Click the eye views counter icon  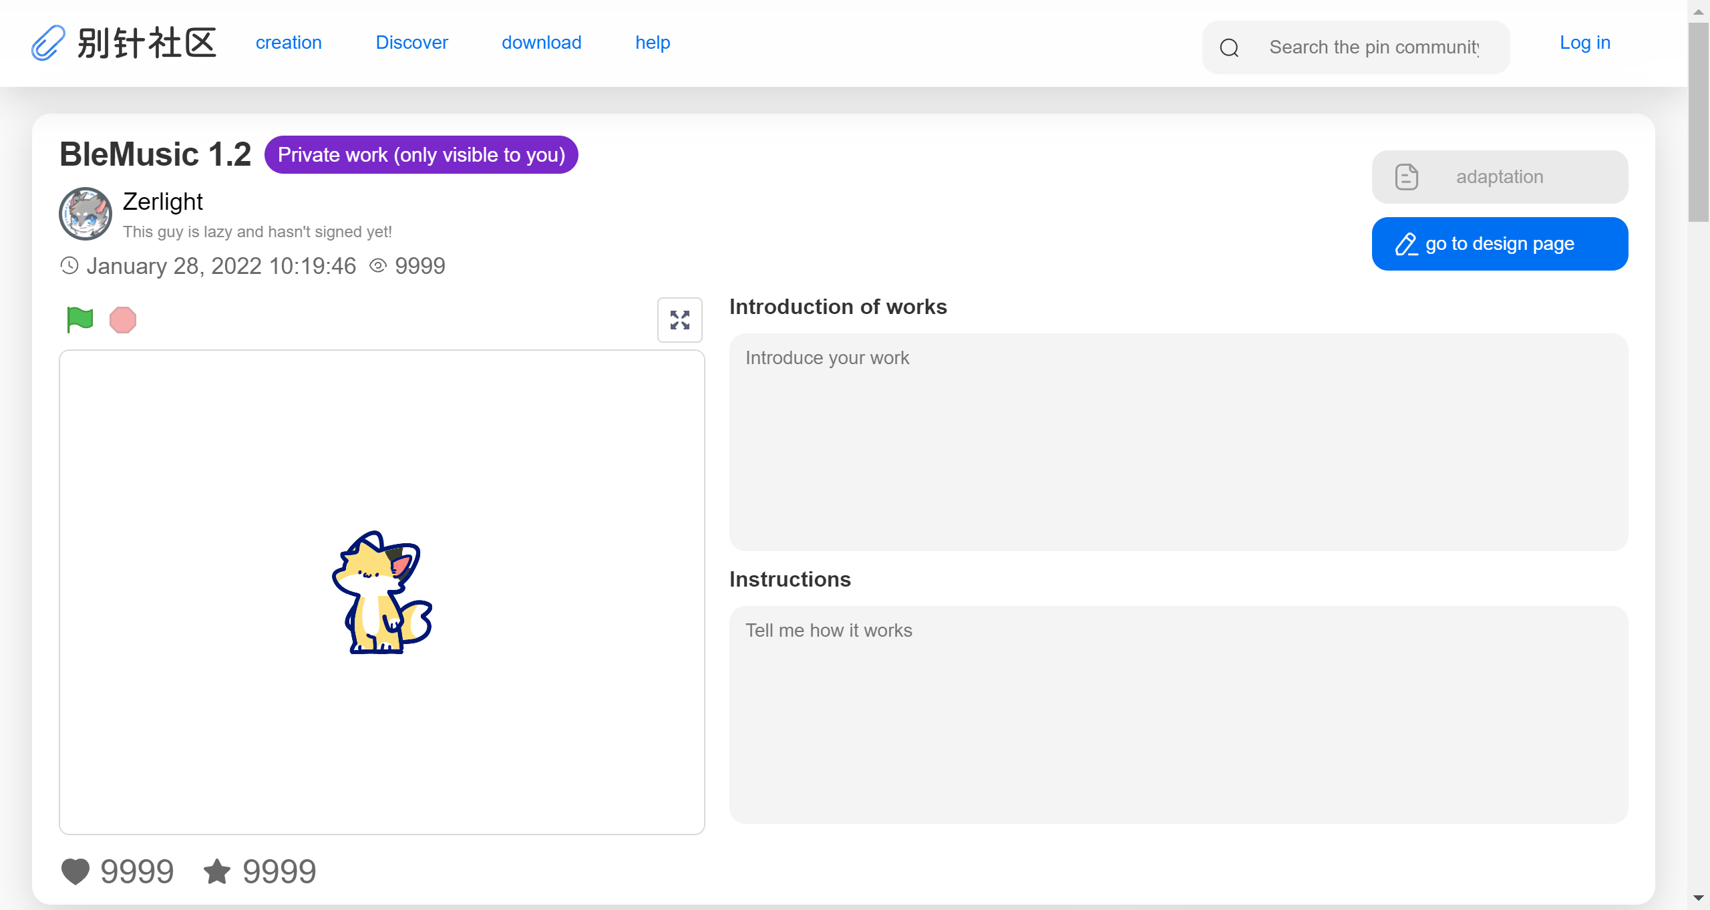tap(378, 266)
